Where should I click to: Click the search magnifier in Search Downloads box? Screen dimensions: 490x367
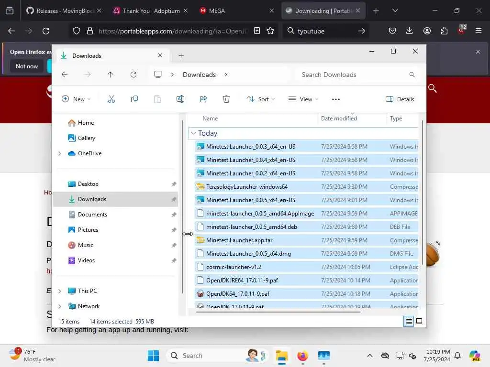412,75
